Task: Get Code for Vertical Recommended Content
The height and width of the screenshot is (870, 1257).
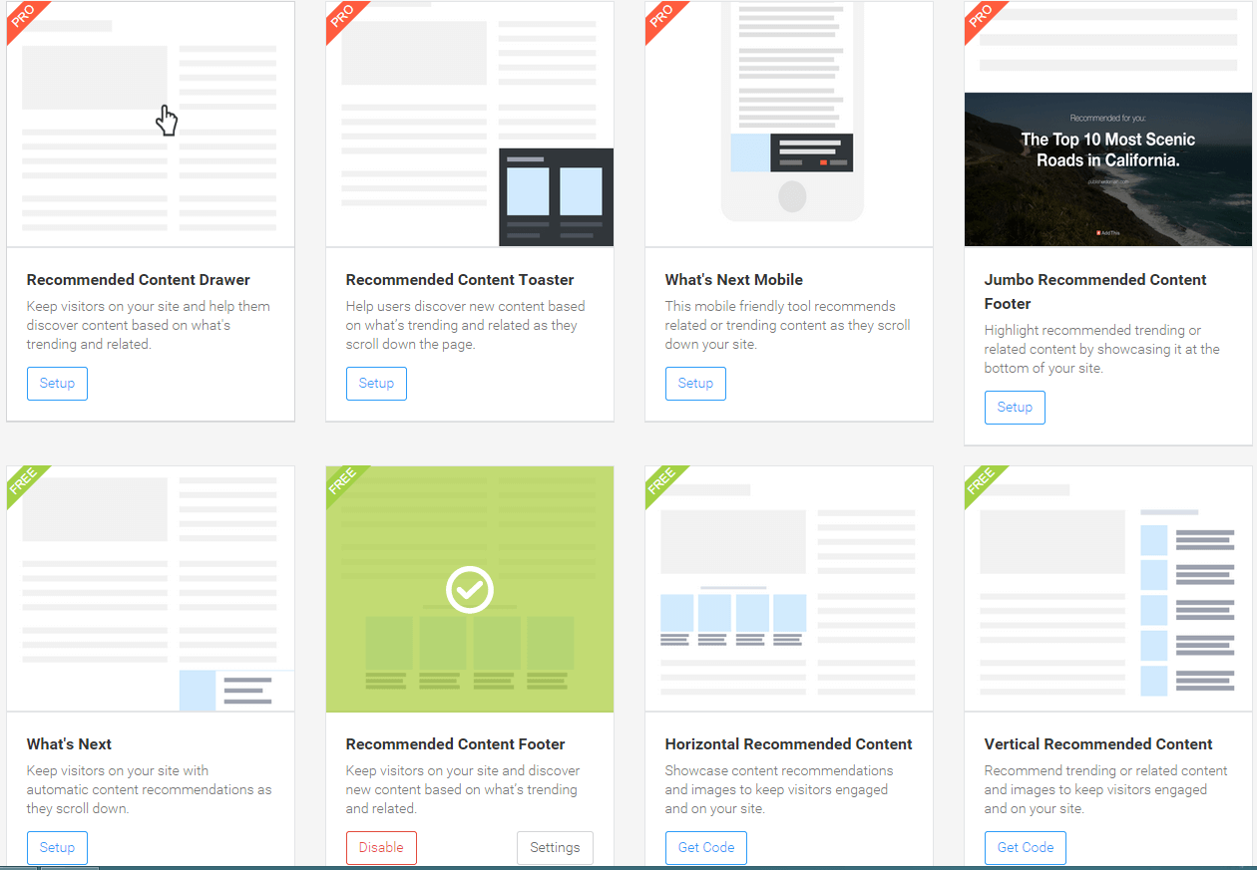Action: pos(1026,848)
